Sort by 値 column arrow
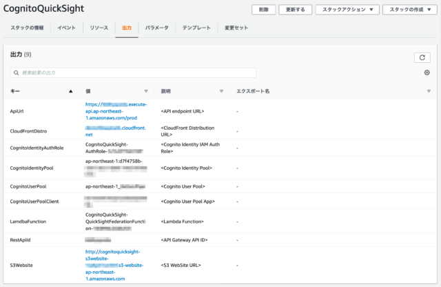441x287 pixels. (x=146, y=91)
